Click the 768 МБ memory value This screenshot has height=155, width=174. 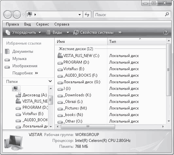(81, 146)
